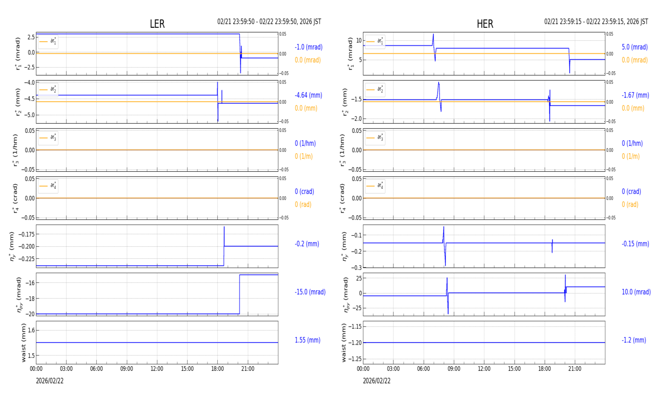Click the LER r2* (mm) axis label

pos(18,102)
